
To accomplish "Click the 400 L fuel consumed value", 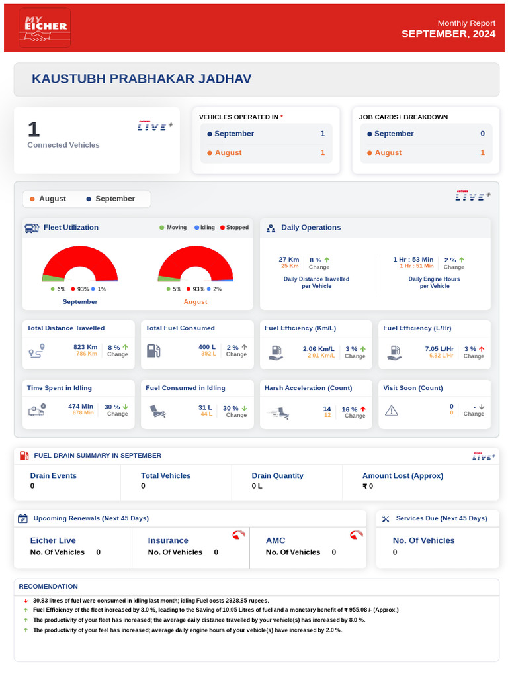I will pos(207,347).
